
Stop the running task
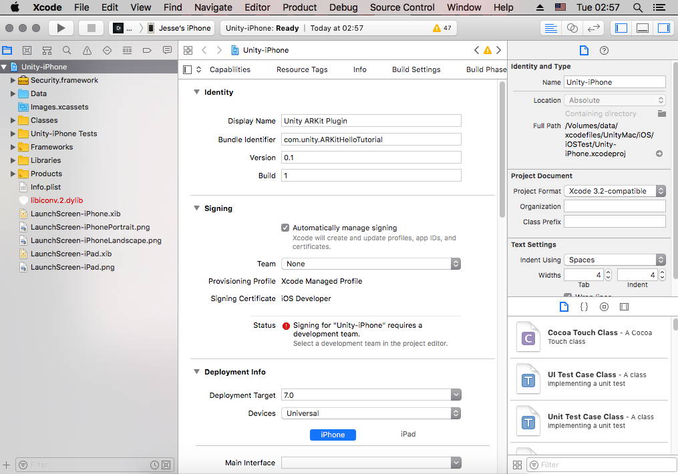tap(92, 28)
